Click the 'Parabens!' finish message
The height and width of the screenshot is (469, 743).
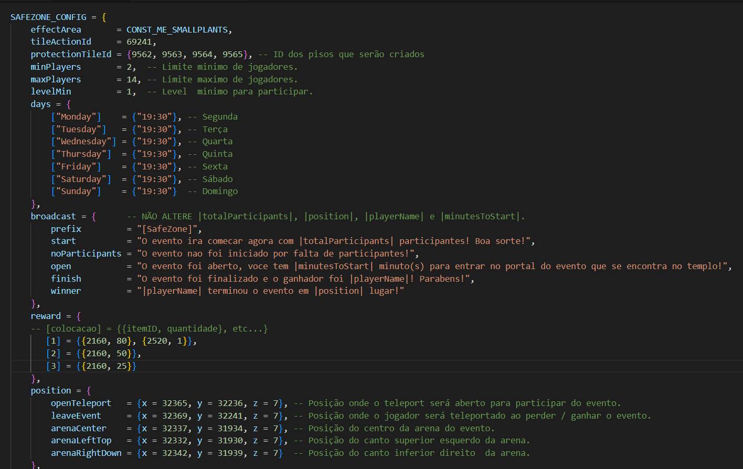pos(303,279)
